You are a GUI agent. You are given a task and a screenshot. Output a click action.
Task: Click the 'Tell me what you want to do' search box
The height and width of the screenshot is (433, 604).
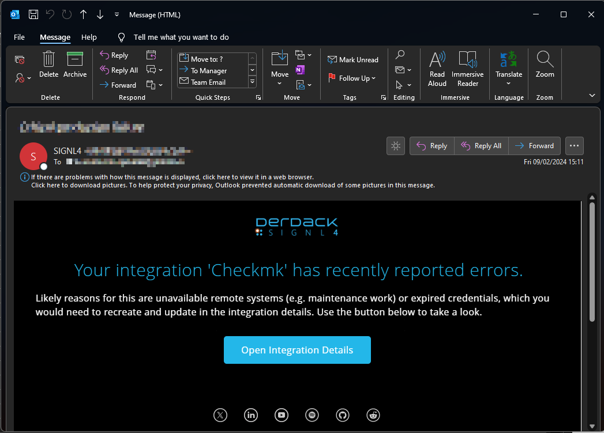[x=181, y=37]
